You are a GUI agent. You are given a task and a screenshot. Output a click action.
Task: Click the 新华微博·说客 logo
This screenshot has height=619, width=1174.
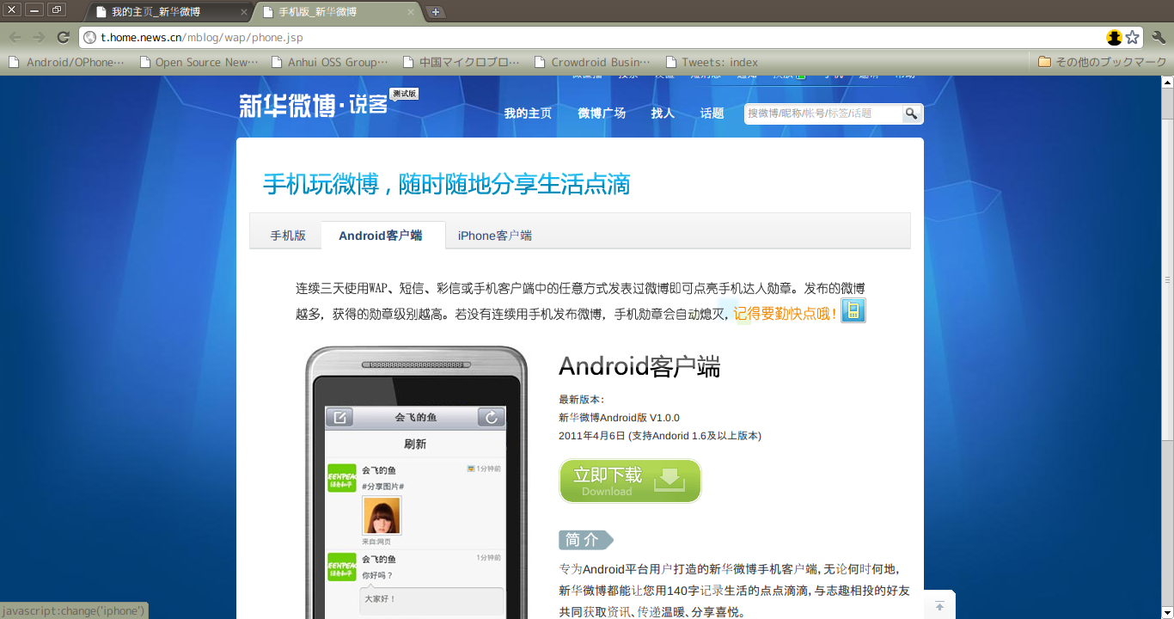[313, 105]
